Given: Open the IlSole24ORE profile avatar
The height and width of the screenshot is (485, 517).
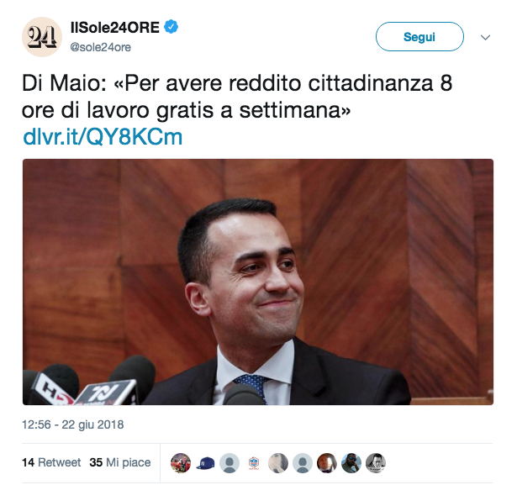Looking at the screenshot, I should (x=42, y=37).
